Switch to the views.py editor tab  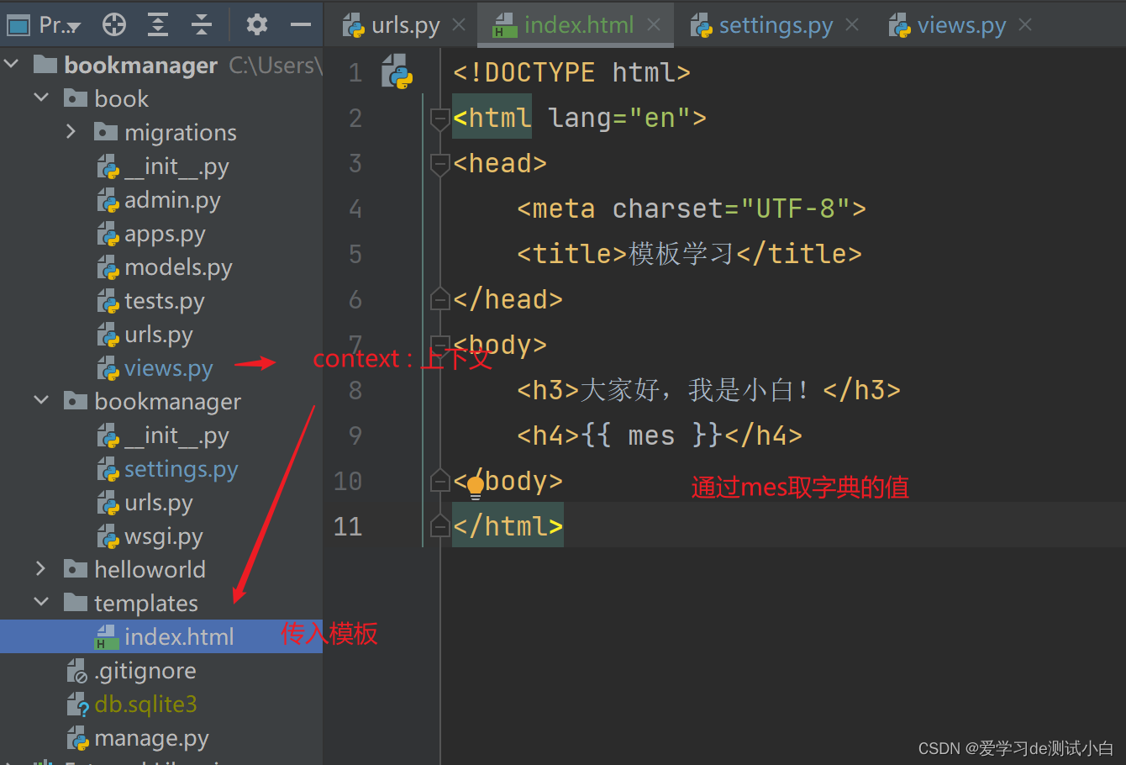(x=961, y=25)
